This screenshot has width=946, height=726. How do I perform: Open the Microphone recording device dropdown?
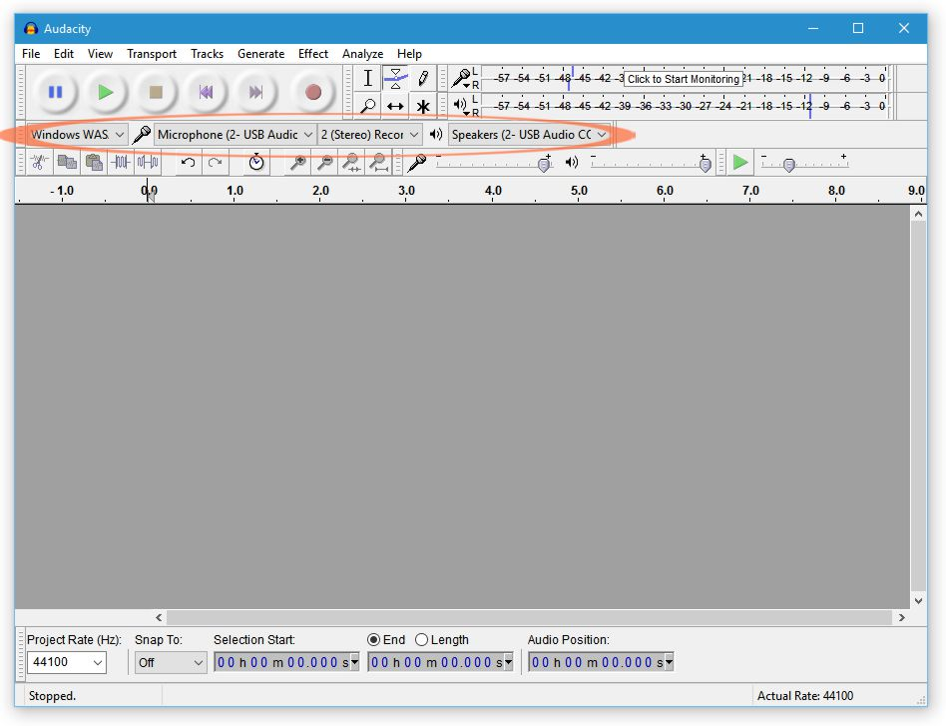pyautogui.click(x=235, y=135)
